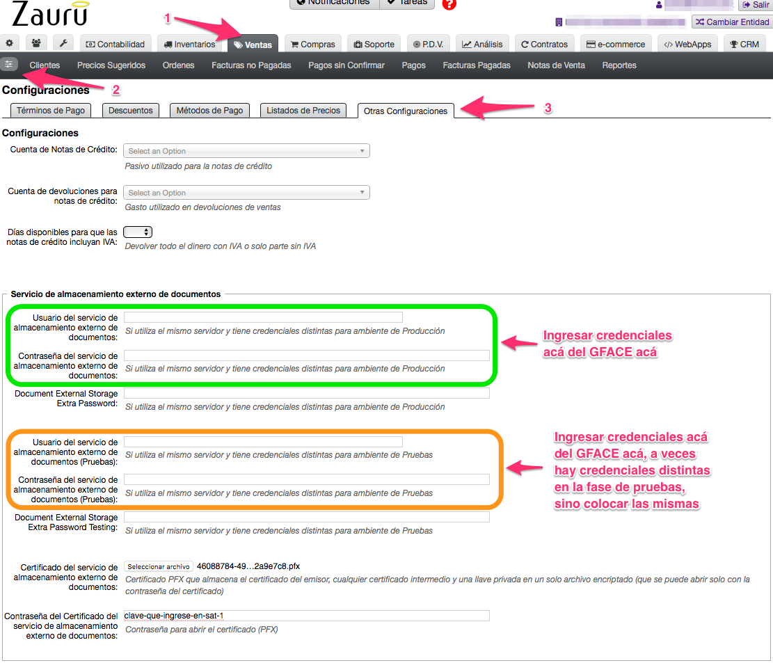Viewport: 773px width, 663px height.
Task: Click the red help question mark icon
Action: tap(449, 4)
